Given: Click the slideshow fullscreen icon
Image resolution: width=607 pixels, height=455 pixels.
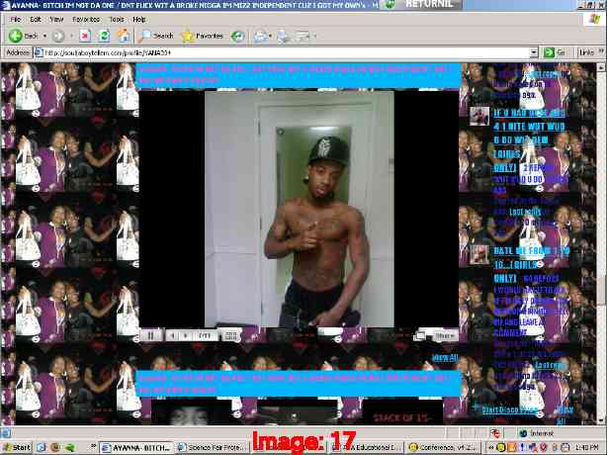Looking at the screenshot, I should pyautogui.click(x=419, y=335).
